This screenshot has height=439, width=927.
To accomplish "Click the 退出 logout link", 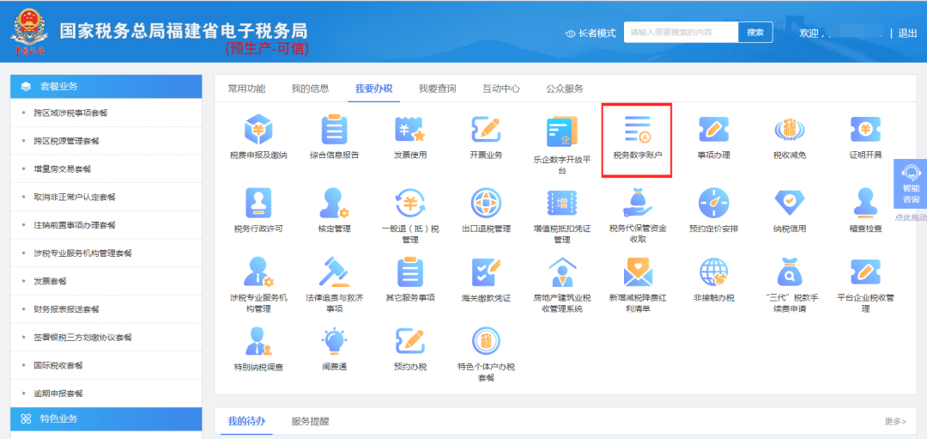I will tap(907, 34).
